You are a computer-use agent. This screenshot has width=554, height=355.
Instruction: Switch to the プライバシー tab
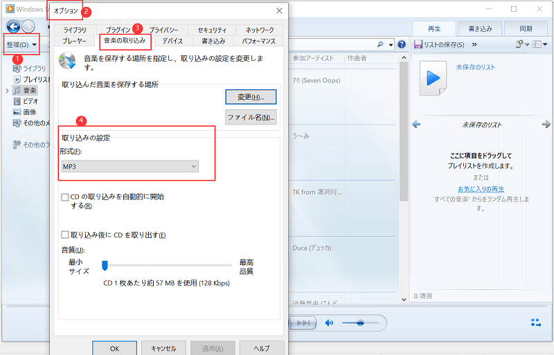(164, 30)
